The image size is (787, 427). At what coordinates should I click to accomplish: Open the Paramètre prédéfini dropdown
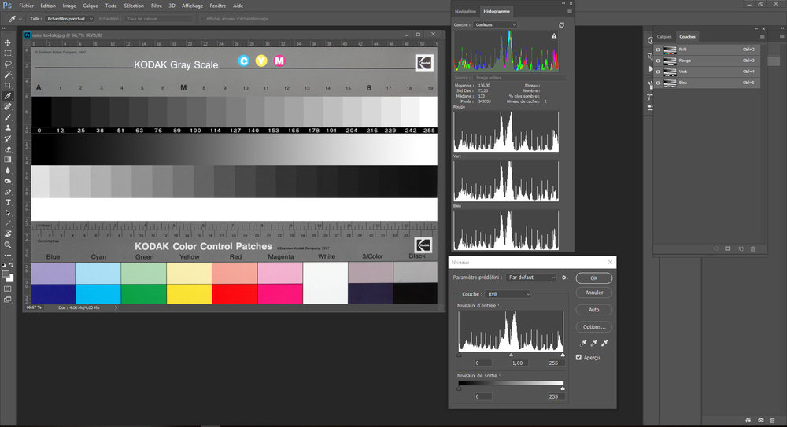[531, 278]
